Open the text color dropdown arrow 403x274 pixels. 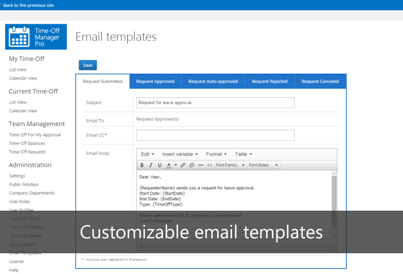pos(176,165)
